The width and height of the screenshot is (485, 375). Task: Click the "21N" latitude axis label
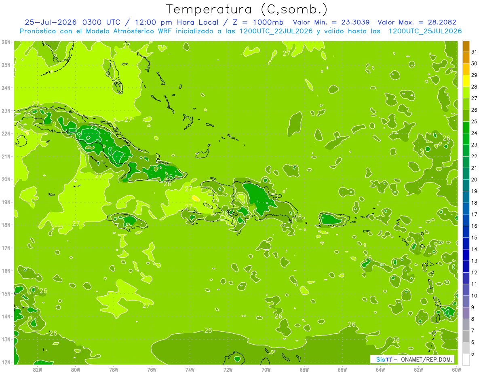click(x=6, y=156)
